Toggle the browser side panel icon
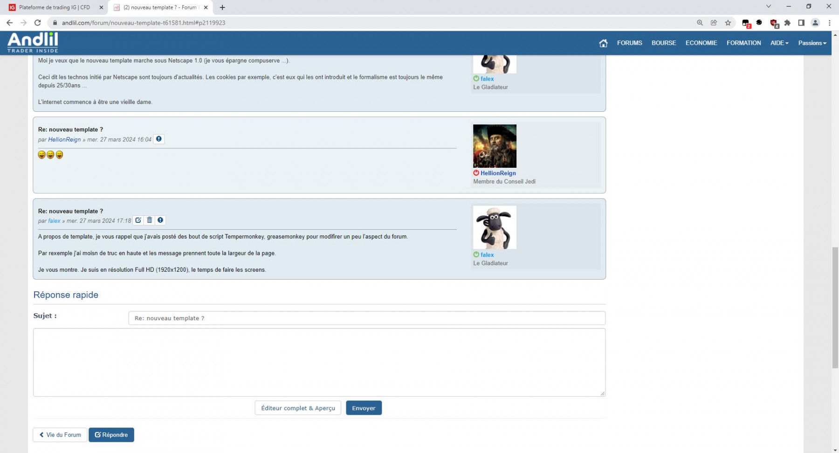 click(801, 22)
